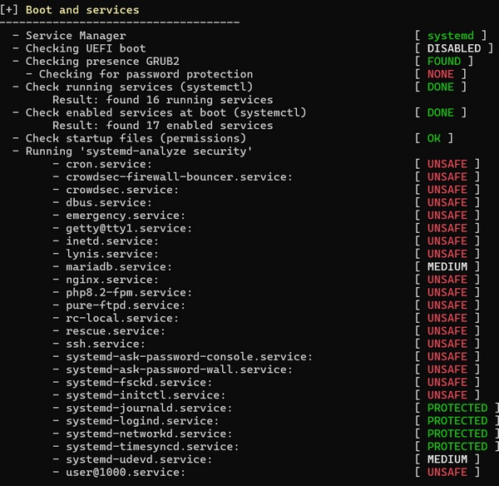Click the 'DISABLED' UEFI boot status
Image resolution: width=499 pixels, height=486 pixels.
(453, 48)
